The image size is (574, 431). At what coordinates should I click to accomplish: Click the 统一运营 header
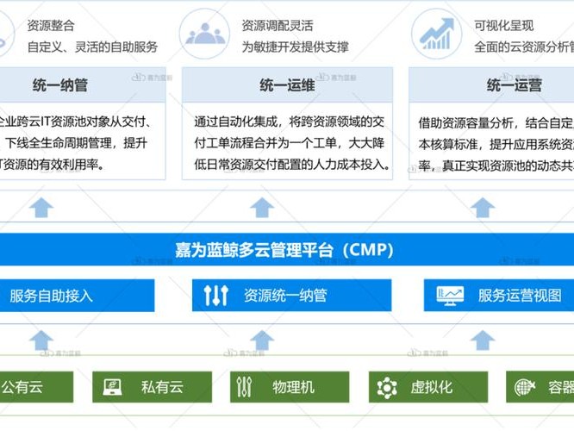pos(491,85)
